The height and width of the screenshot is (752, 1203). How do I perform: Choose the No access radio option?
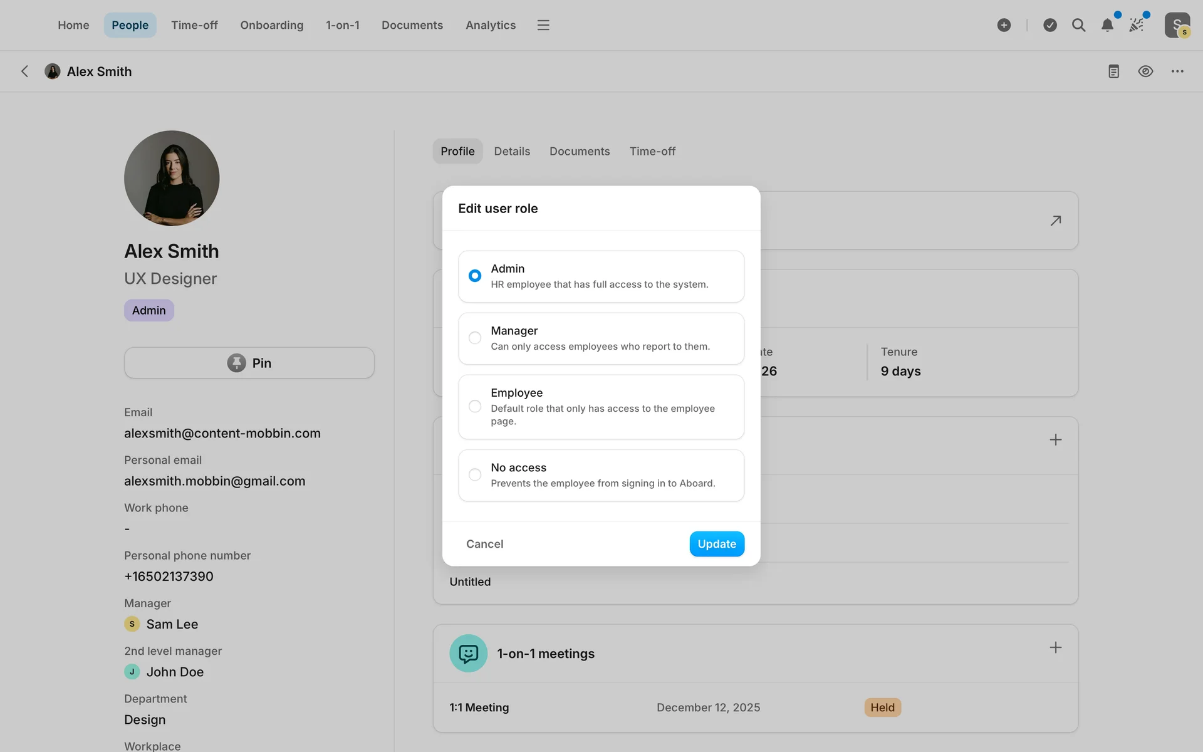tap(475, 475)
